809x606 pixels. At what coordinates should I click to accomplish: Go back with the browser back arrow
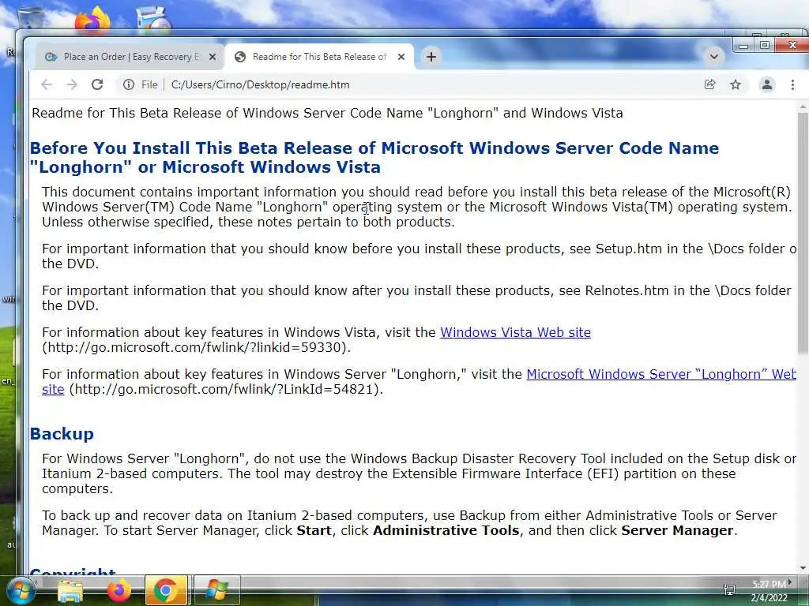click(47, 84)
